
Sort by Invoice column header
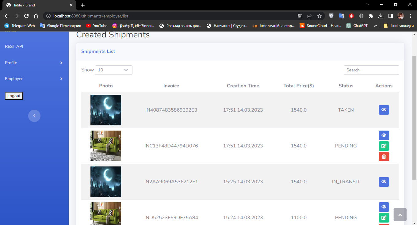(171, 86)
